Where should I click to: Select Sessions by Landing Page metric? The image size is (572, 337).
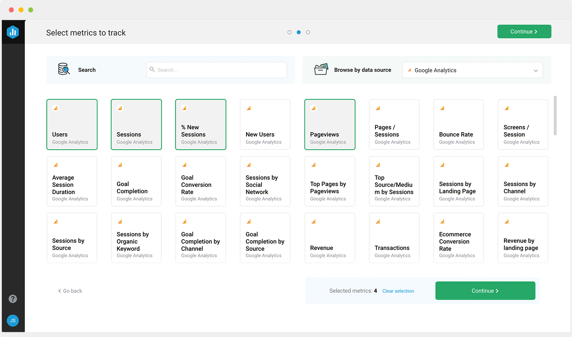coord(459,181)
